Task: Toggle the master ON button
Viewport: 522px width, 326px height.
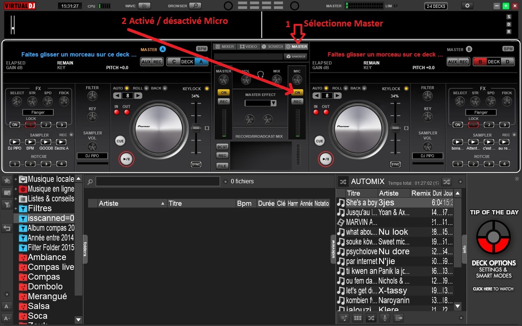Action: 224,92
